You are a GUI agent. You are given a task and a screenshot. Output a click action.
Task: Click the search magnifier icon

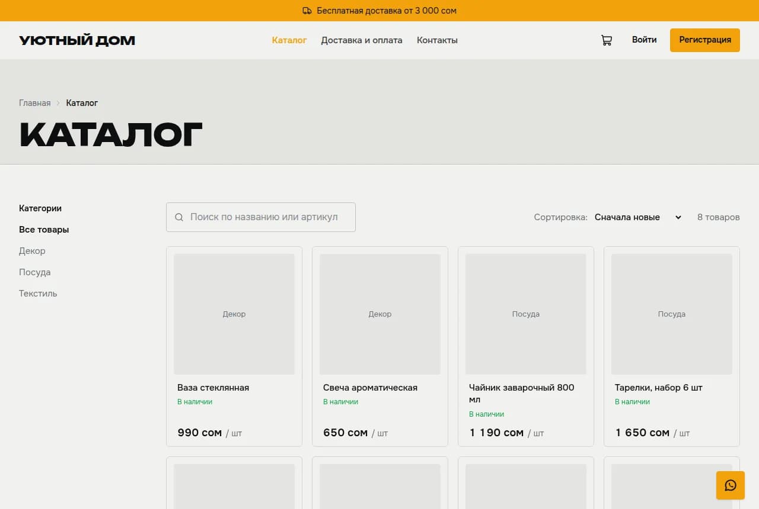[x=179, y=217]
